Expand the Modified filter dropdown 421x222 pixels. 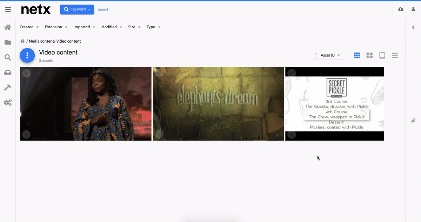pyautogui.click(x=112, y=27)
